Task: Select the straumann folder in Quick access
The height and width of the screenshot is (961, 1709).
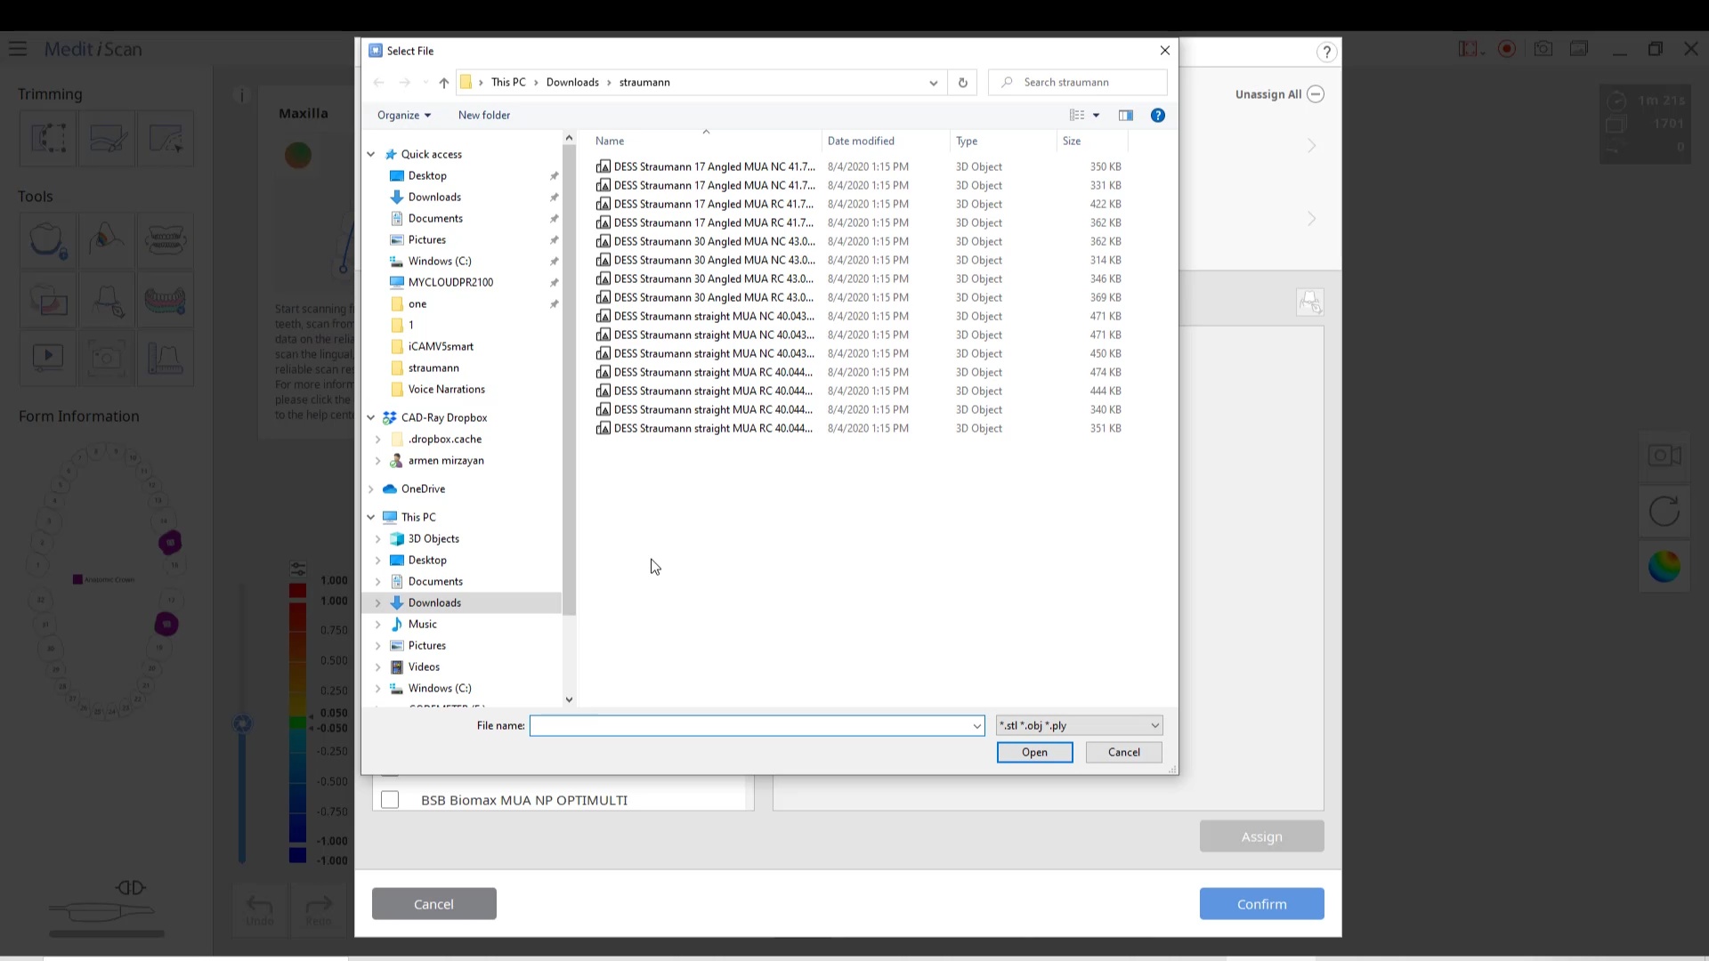Action: [x=433, y=367]
